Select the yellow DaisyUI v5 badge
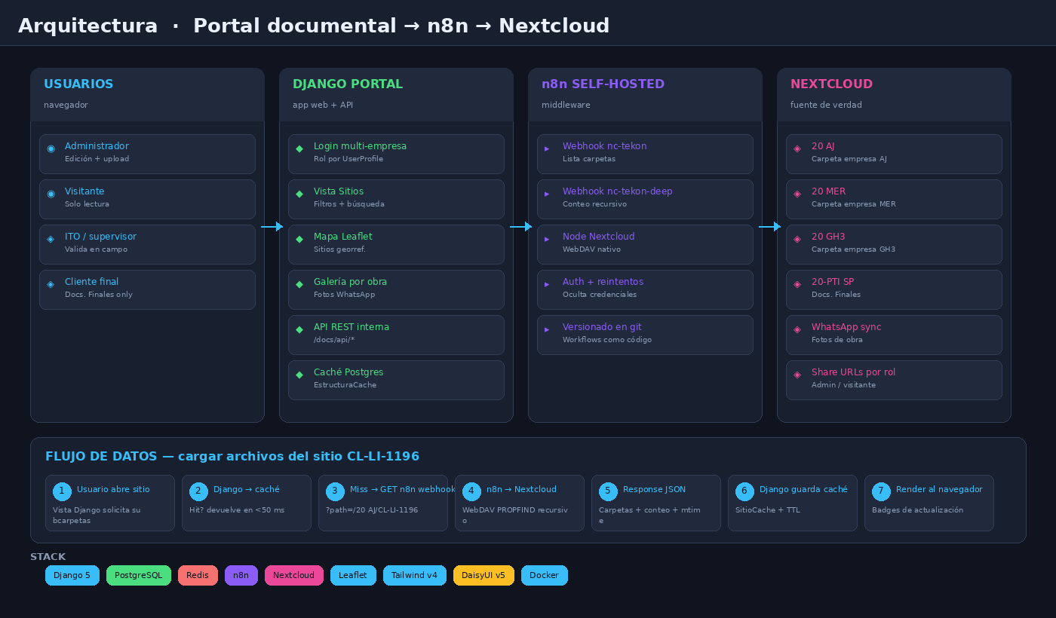The height and width of the screenshot is (618, 1056). coord(483,575)
